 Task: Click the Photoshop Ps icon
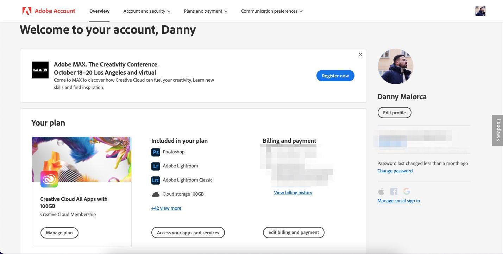point(156,152)
